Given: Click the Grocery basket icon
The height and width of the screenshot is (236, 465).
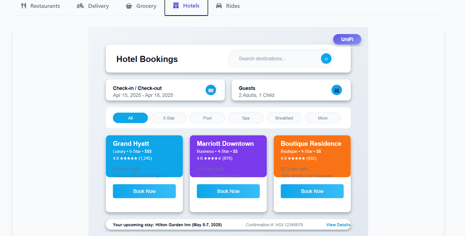Looking at the screenshot, I should click(x=129, y=6).
